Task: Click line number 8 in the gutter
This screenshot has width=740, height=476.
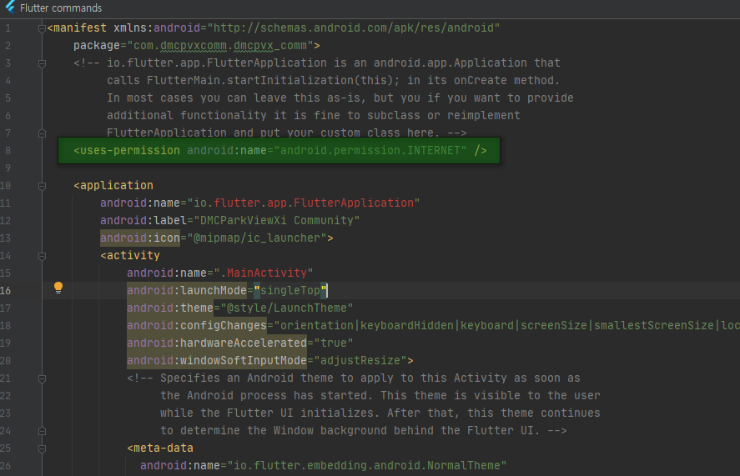Action: pyautogui.click(x=8, y=151)
